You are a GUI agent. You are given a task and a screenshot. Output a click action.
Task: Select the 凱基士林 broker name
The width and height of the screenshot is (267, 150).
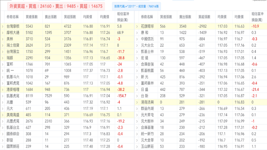[x=147, y=51]
